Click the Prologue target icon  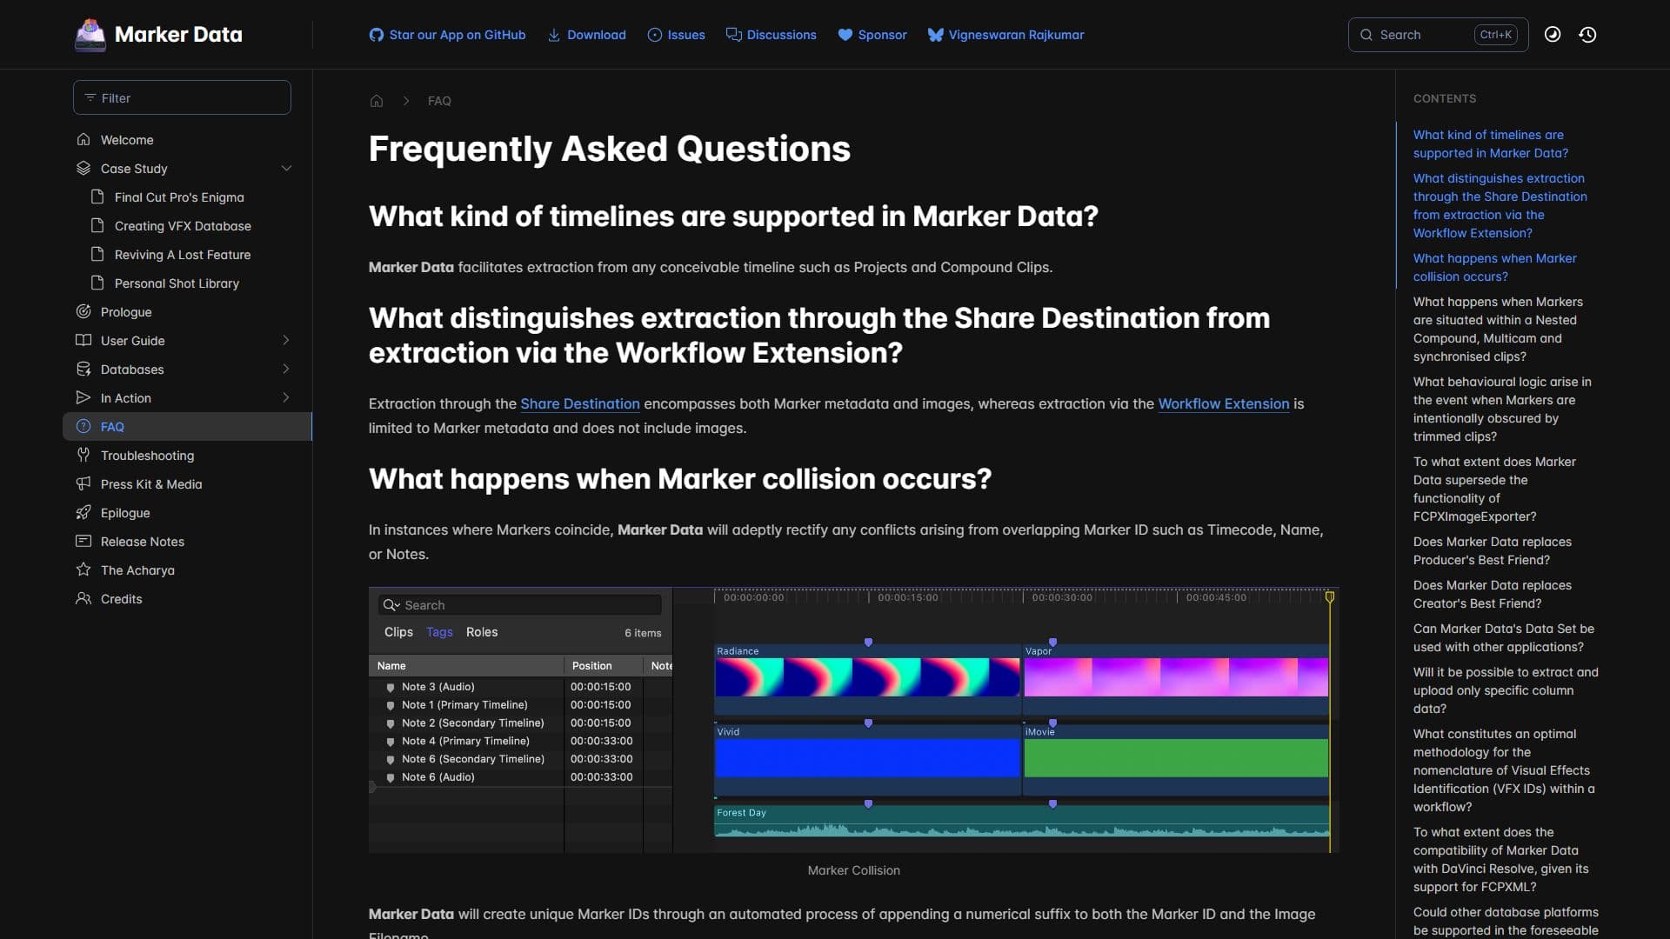(x=83, y=311)
